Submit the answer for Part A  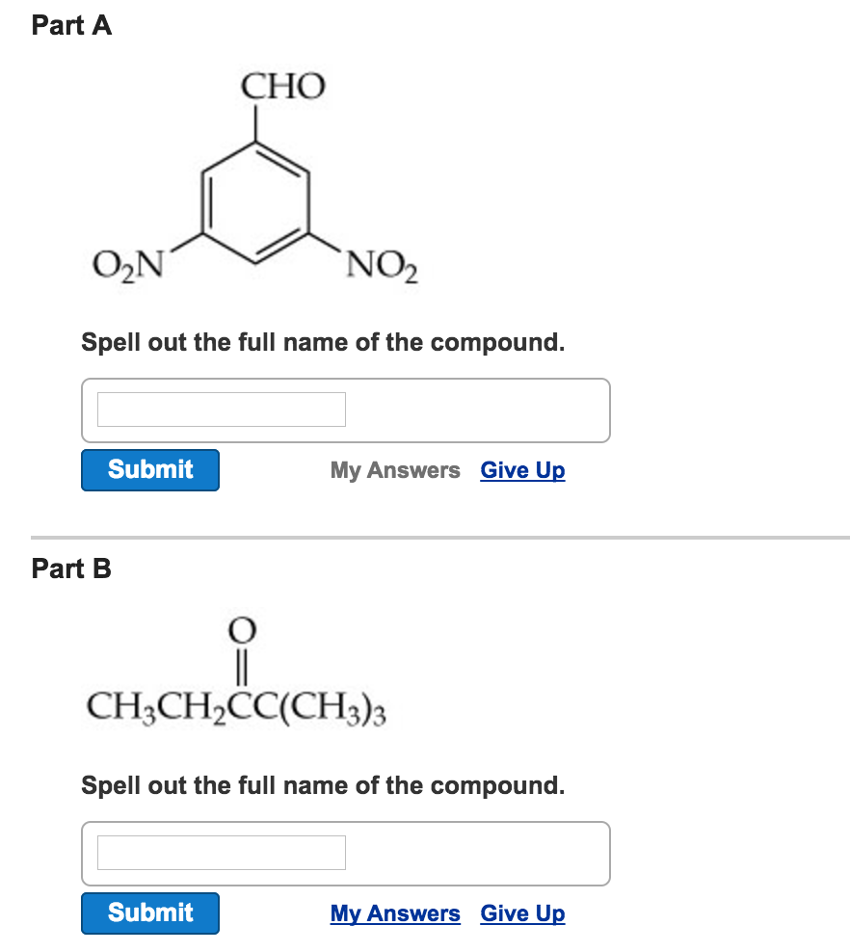[149, 470]
